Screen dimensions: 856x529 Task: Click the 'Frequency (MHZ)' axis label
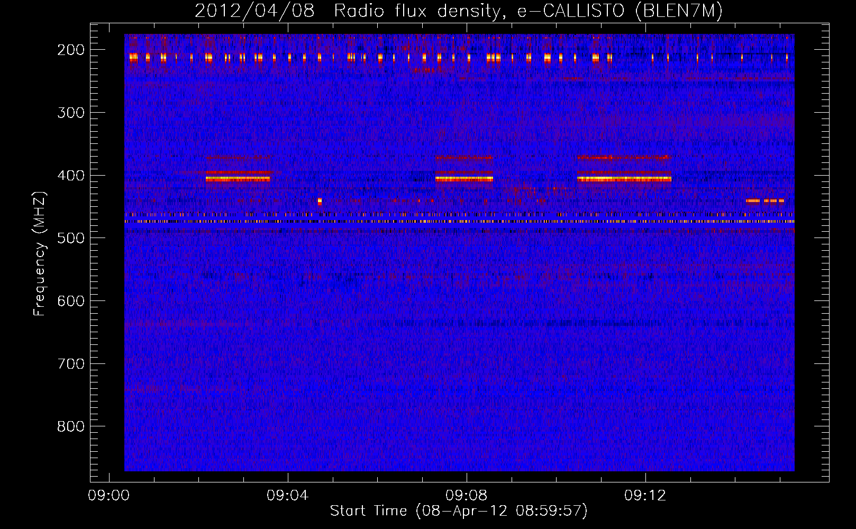(x=39, y=253)
